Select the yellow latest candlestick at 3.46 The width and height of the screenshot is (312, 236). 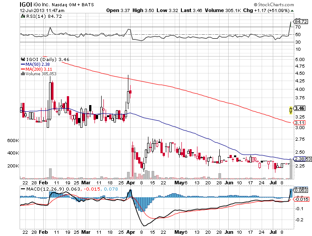point(291,110)
